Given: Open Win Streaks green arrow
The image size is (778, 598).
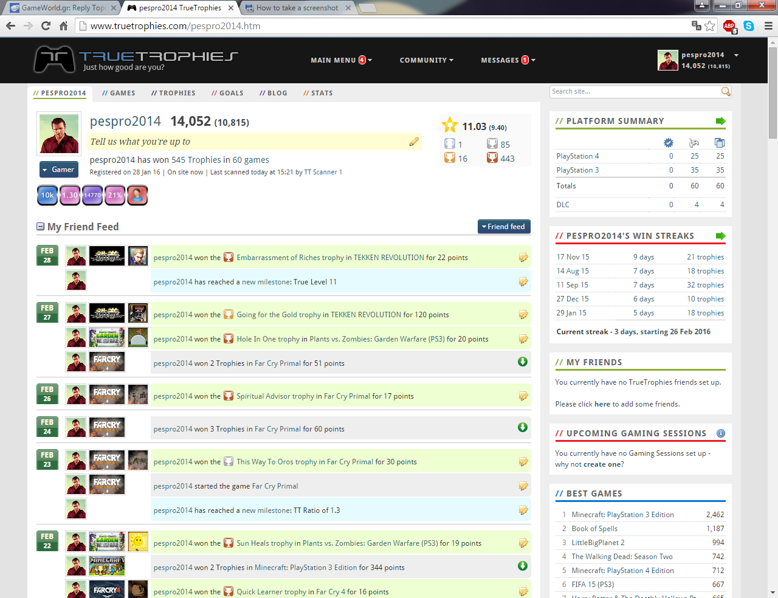Looking at the screenshot, I should click(x=721, y=236).
